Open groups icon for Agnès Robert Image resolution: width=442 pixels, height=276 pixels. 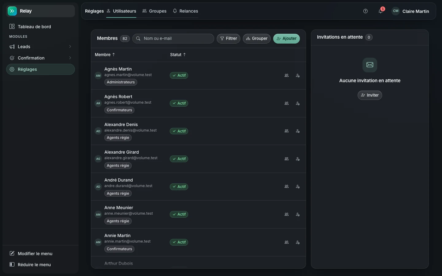[x=287, y=103]
